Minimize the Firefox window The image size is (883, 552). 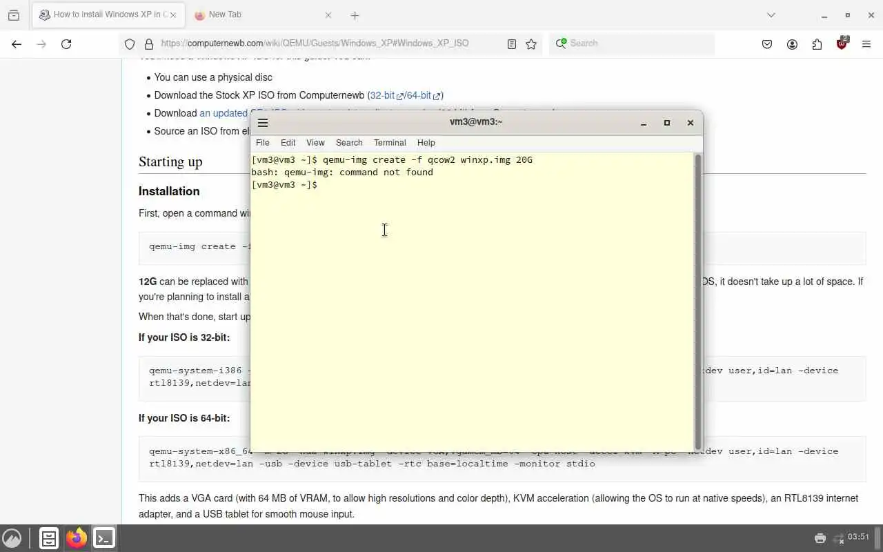[824, 15]
